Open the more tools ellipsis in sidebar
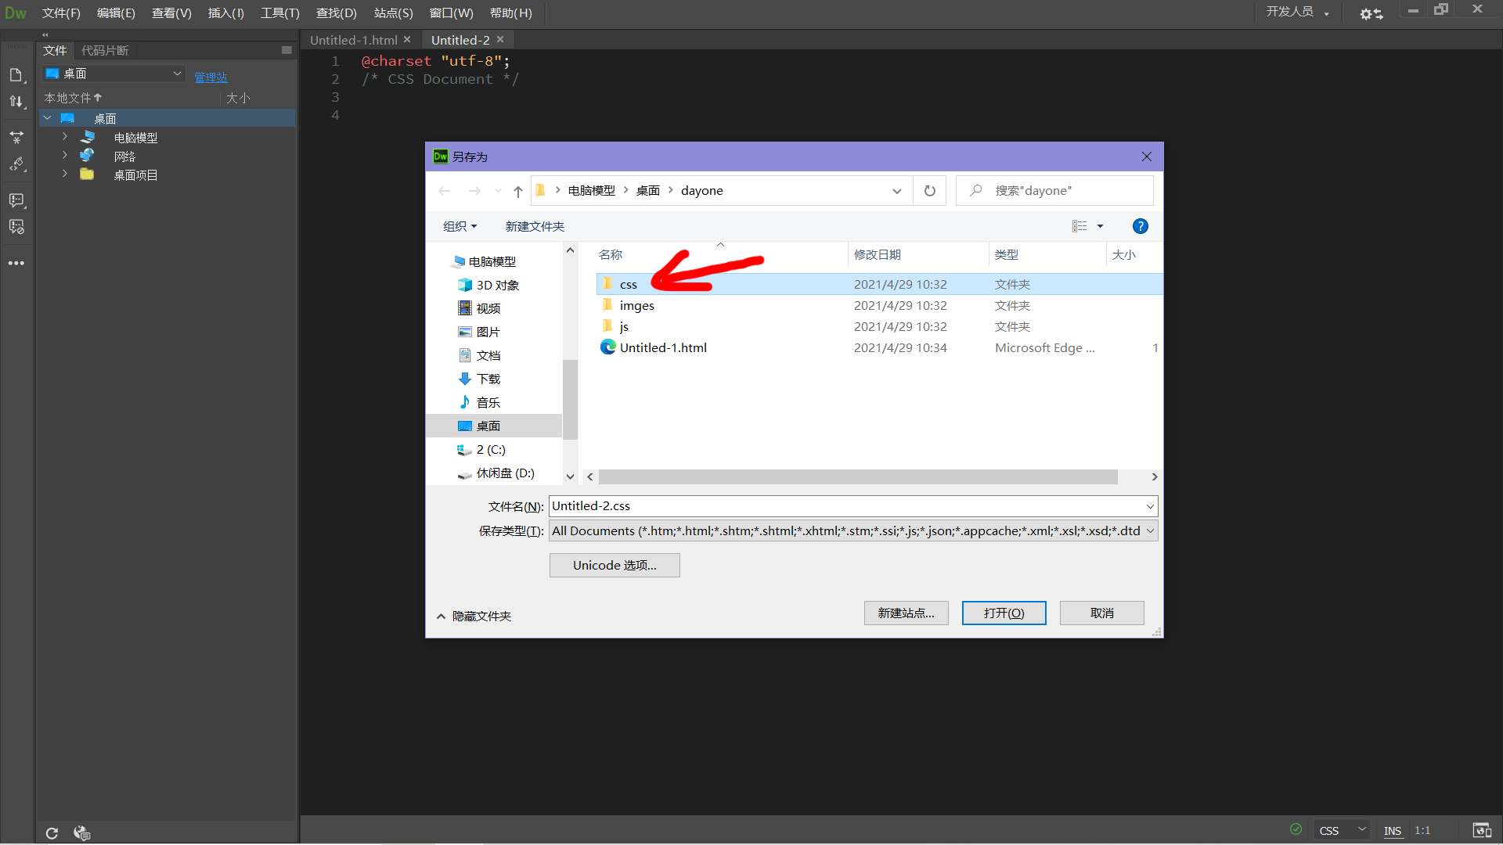Image resolution: width=1503 pixels, height=845 pixels. click(x=16, y=264)
